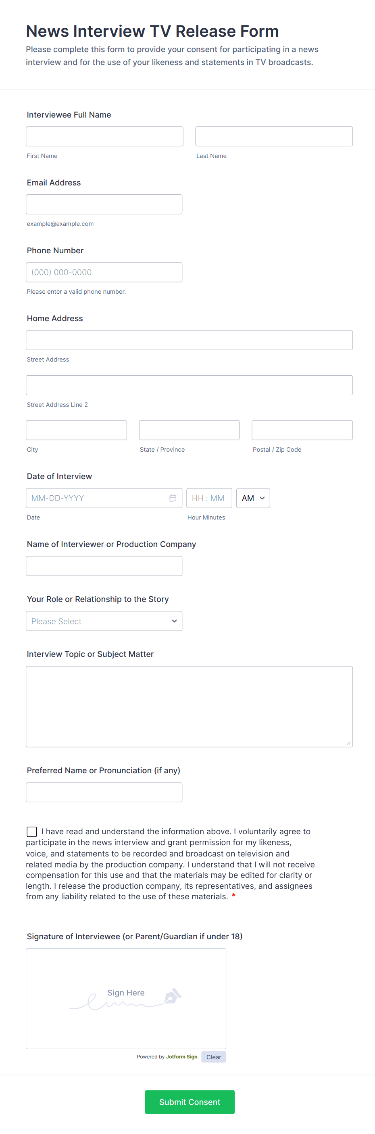Click the HH:MM hour minutes field

click(x=209, y=498)
